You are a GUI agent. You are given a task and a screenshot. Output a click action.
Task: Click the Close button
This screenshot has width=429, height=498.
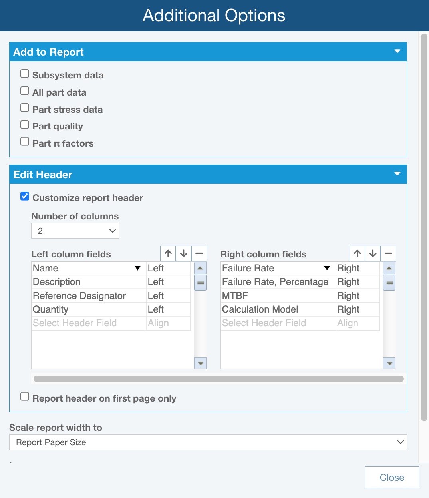point(391,477)
